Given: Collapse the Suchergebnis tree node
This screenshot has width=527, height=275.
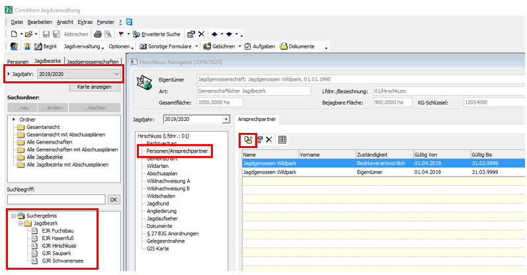Looking at the screenshot, I should [13, 216].
